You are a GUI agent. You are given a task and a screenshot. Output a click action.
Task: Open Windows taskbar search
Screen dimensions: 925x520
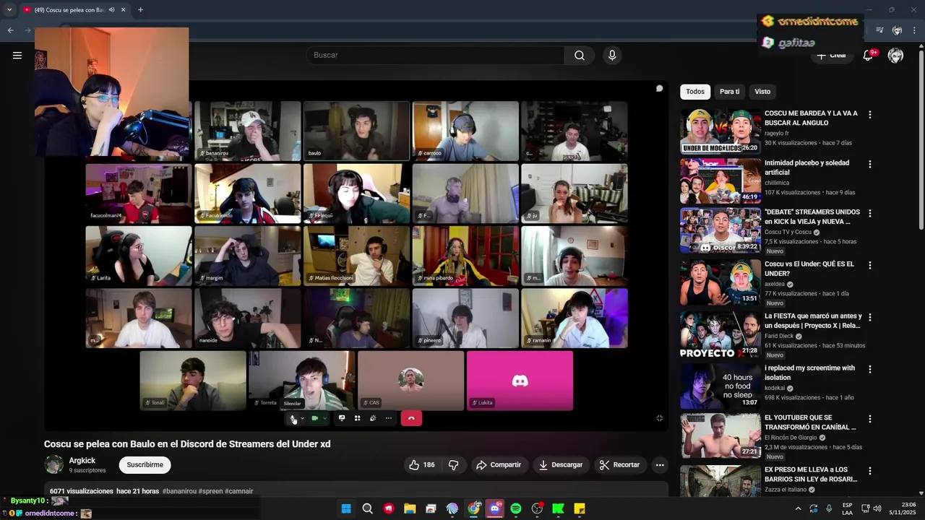[x=367, y=508]
